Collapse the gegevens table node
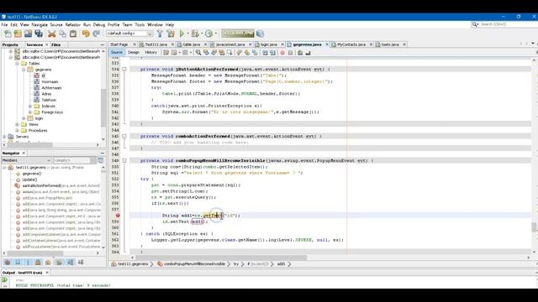 pyautogui.click(x=24, y=70)
